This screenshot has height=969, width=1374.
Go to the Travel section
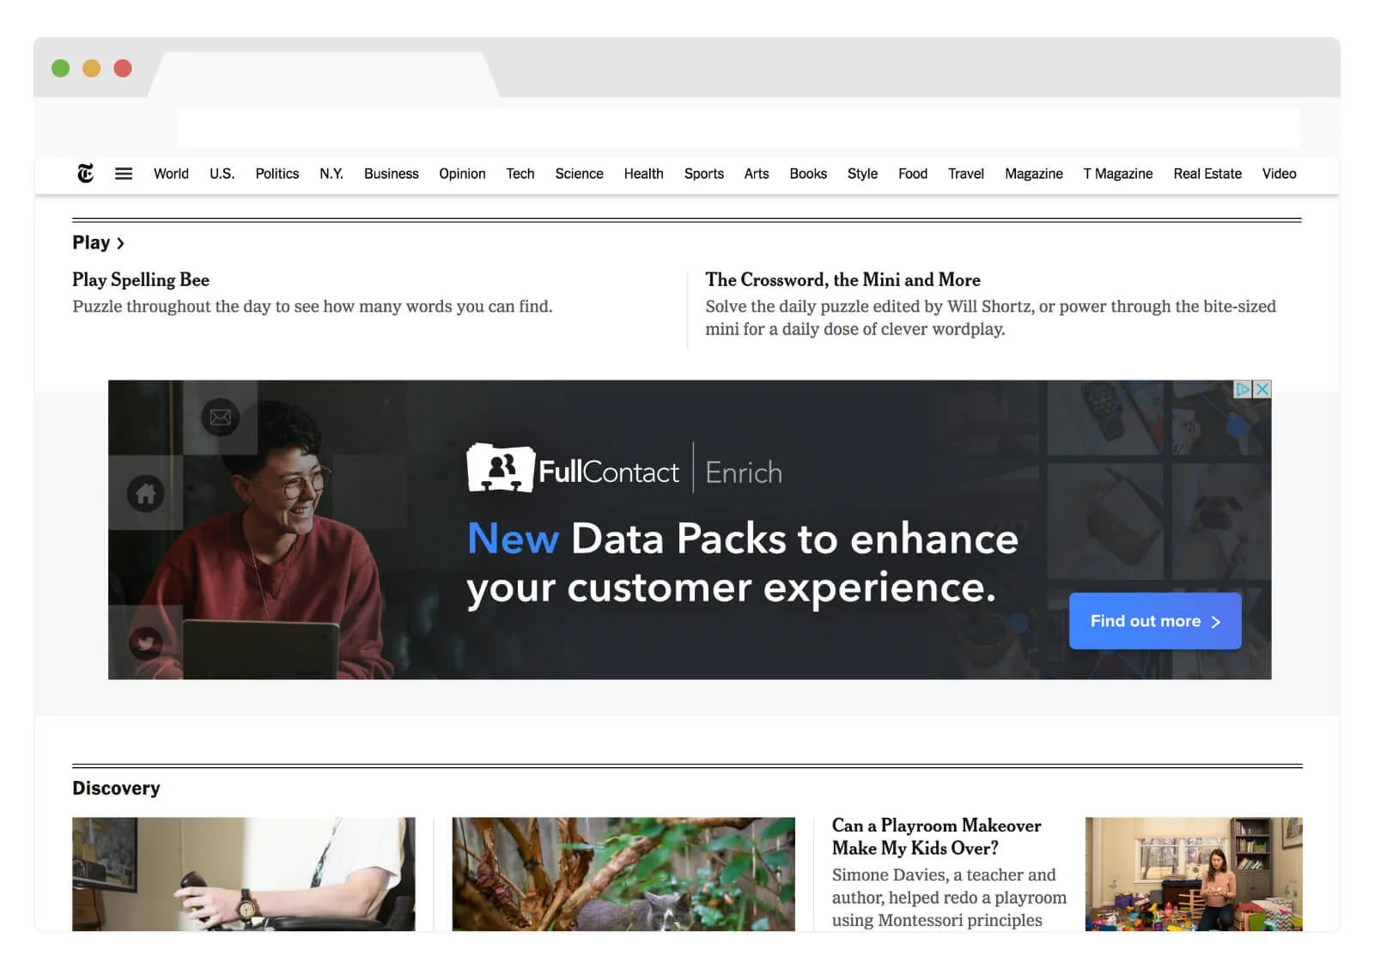tap(966, 174)
